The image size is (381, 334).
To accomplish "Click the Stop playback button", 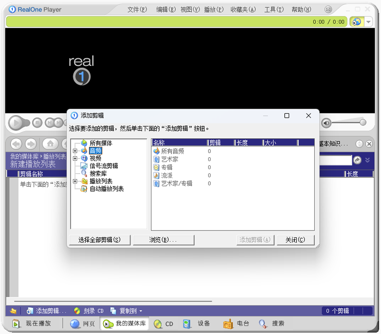I will pyautogui.click(x=37, y=123).
